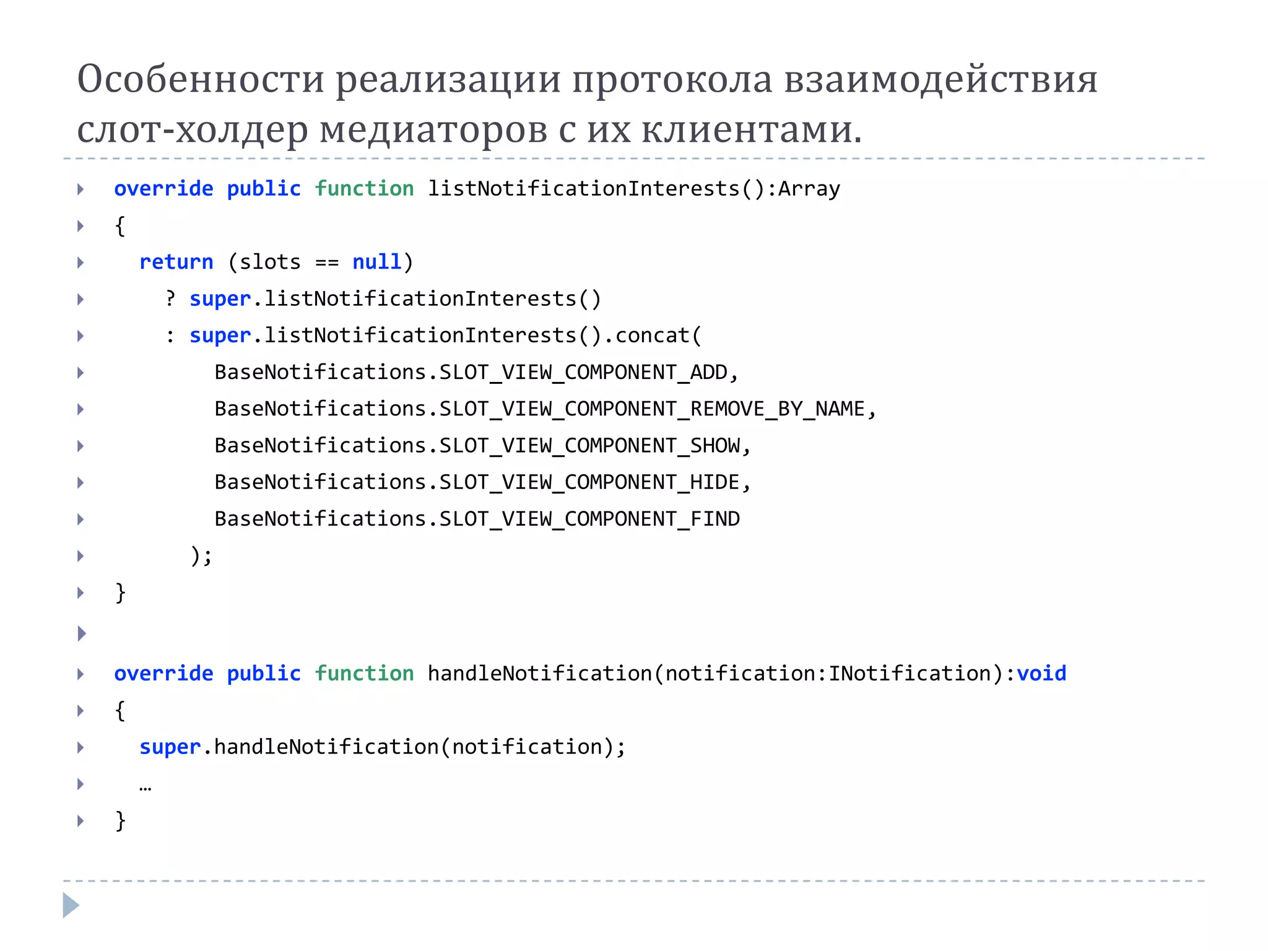The width and height of the screenshot is (1268, 951).
Task: Click 'handleNotification' in the second function declaration
Action: 540,674
